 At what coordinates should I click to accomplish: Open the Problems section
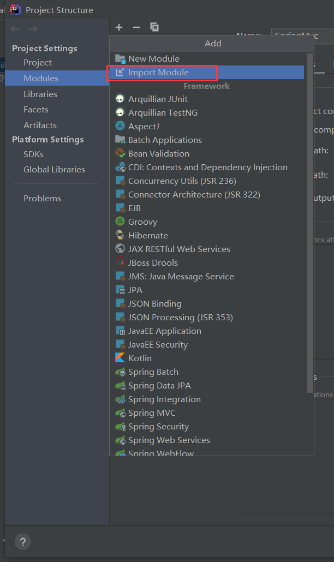(42, 198)
